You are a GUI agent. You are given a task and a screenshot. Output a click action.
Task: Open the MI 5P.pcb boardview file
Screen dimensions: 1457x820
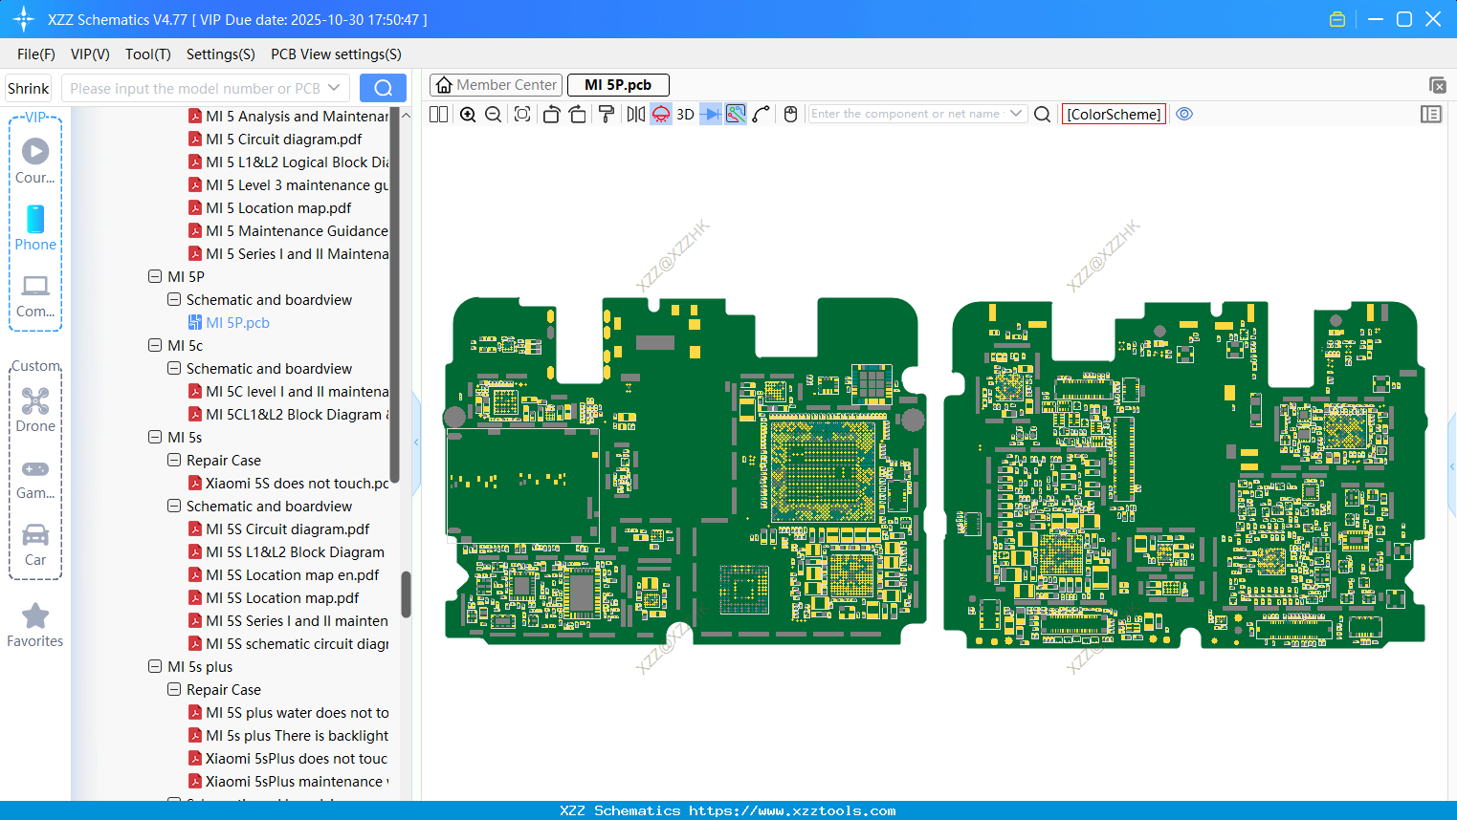point(237,323)
